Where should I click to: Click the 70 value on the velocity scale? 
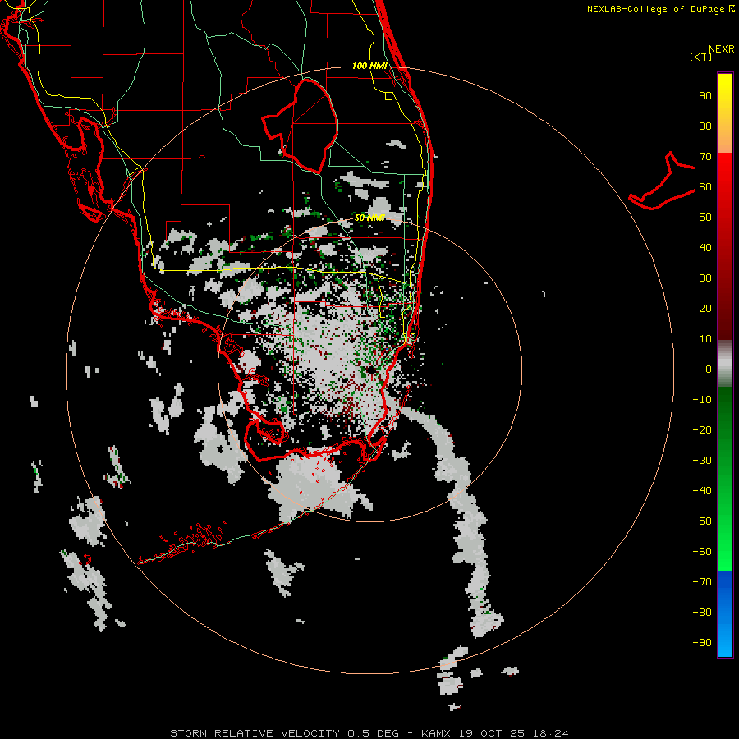[x=705, y=157]
